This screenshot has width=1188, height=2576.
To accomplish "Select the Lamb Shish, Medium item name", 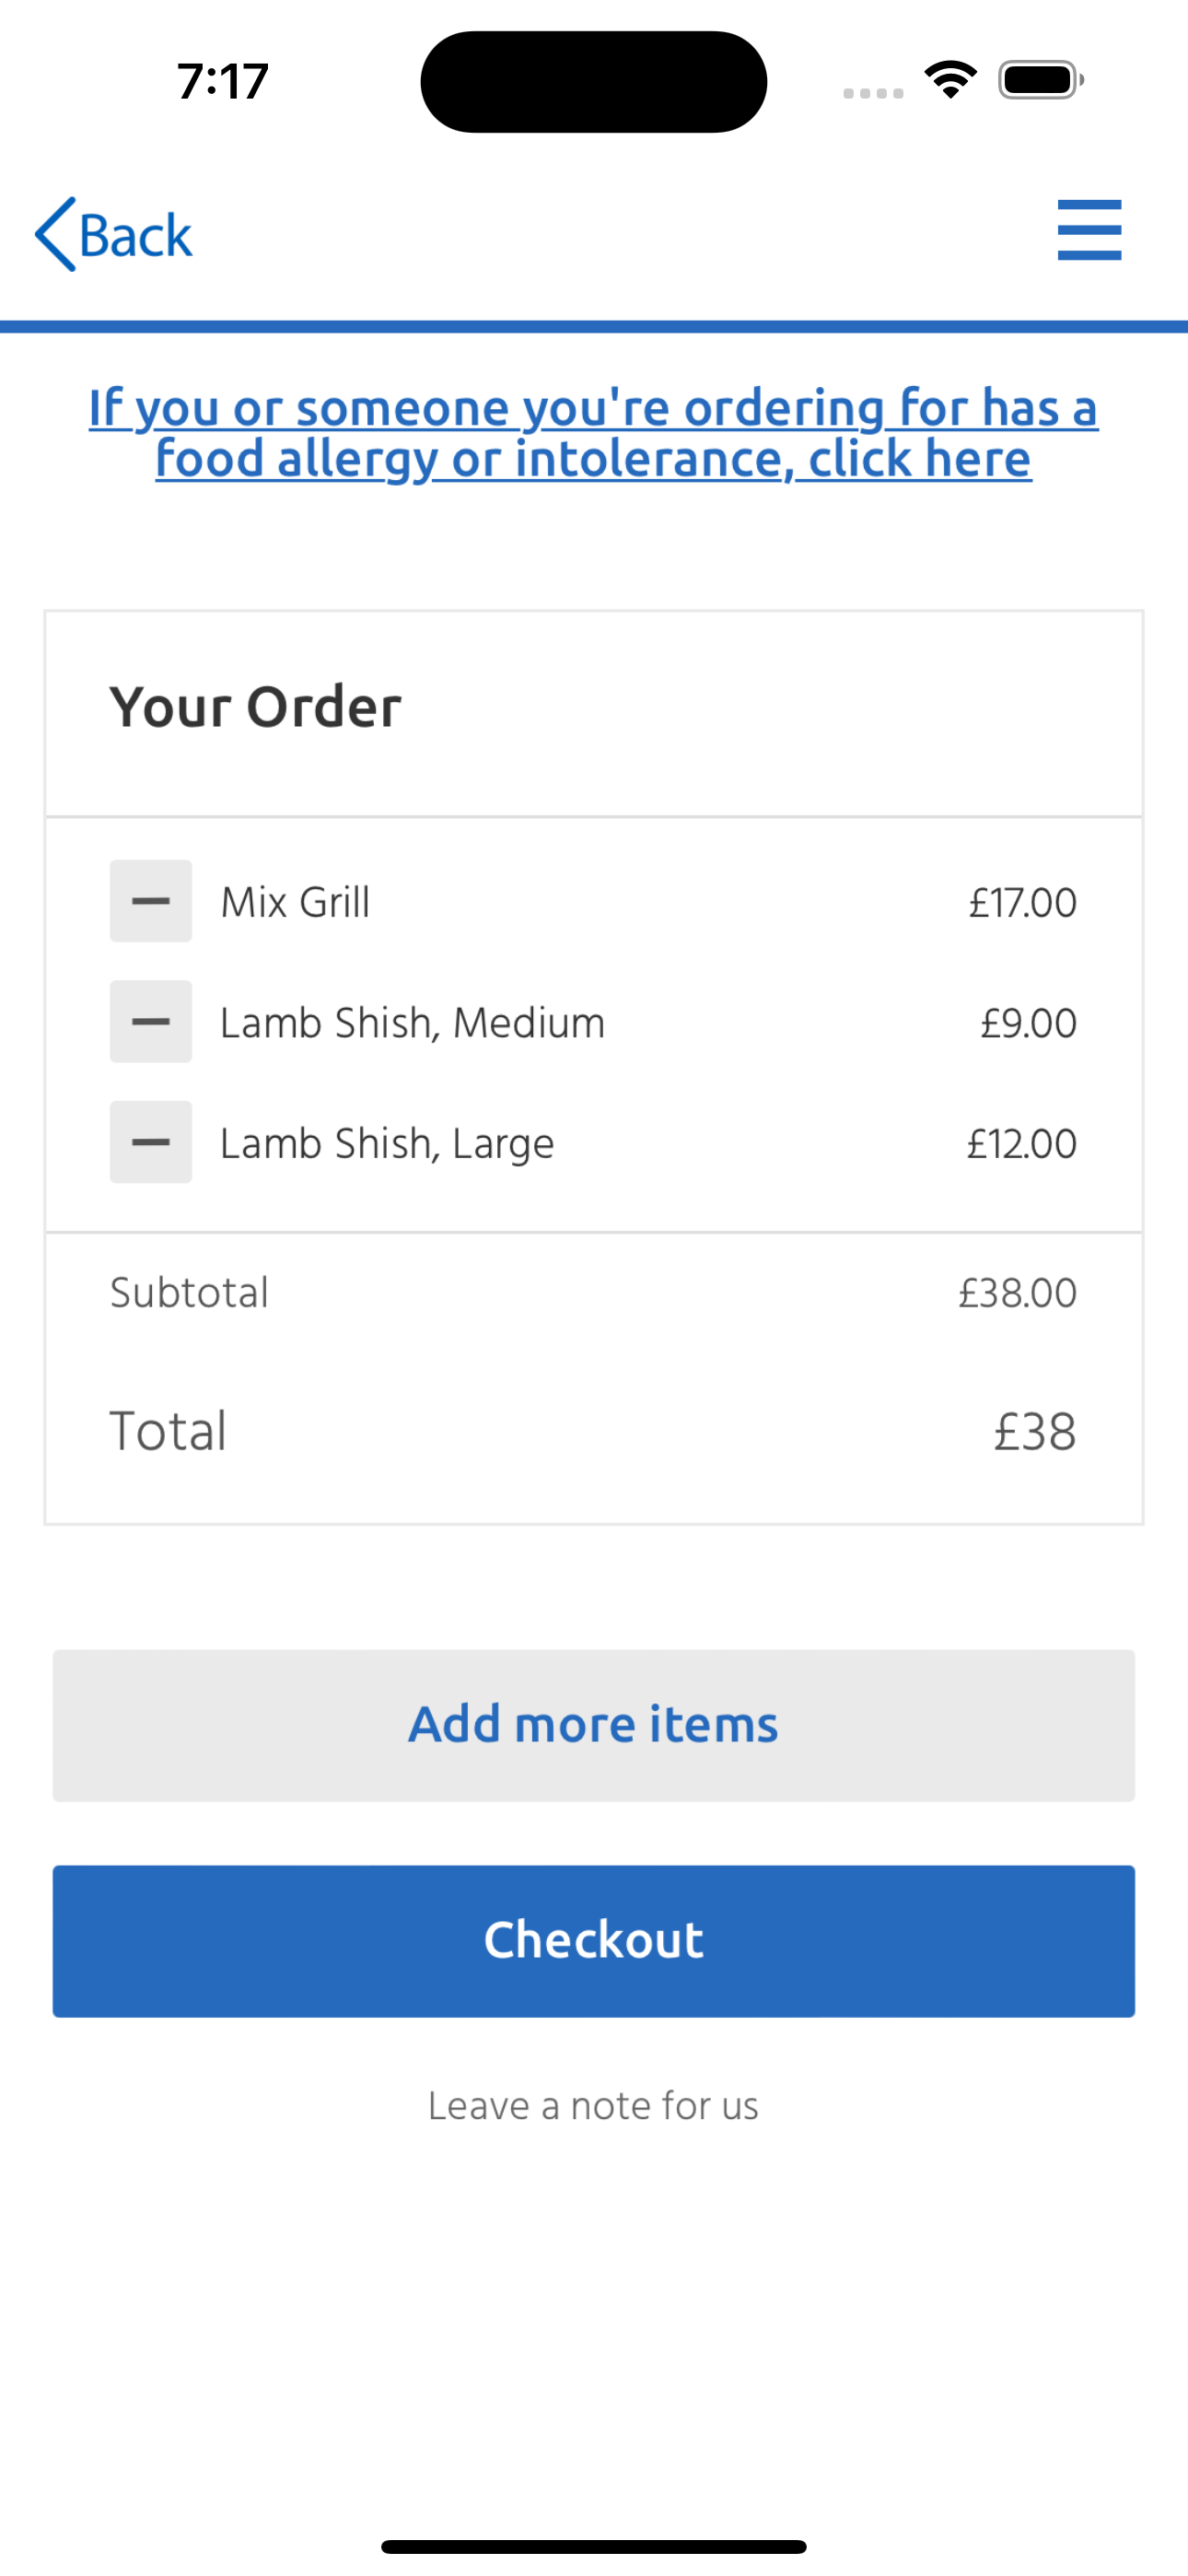I will click(x=412, y=1023).
